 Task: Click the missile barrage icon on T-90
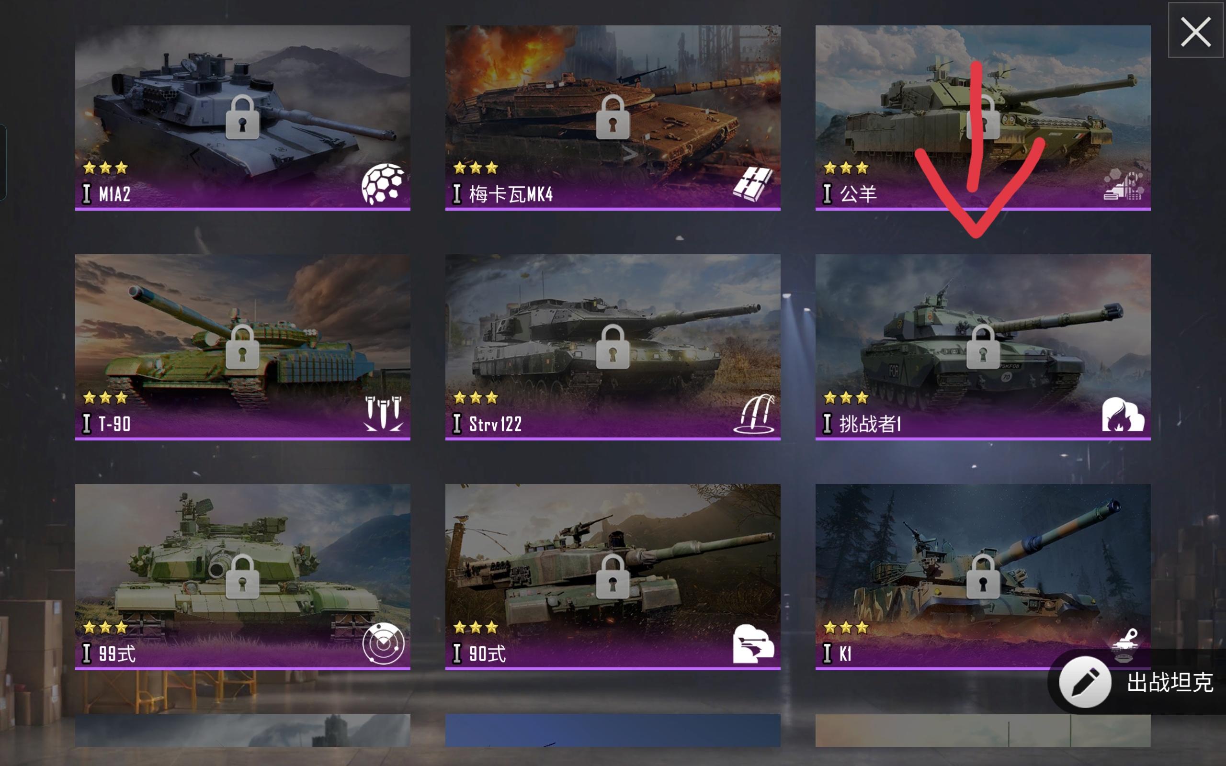383,413
